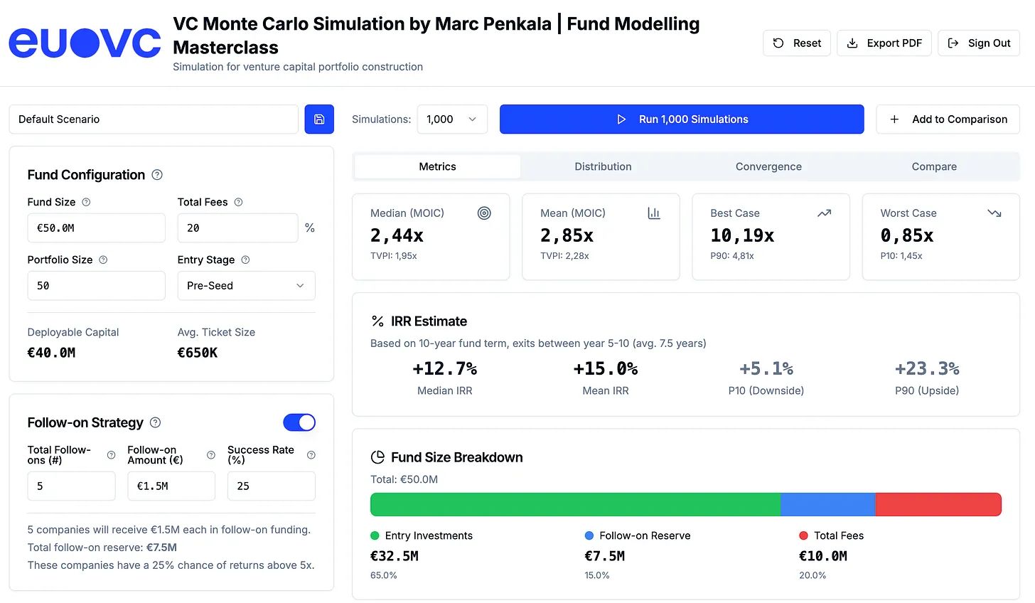The height and width of the screenshot is (603, 1035).
Task: Open the Convergence tab
Action: (768, 166)
